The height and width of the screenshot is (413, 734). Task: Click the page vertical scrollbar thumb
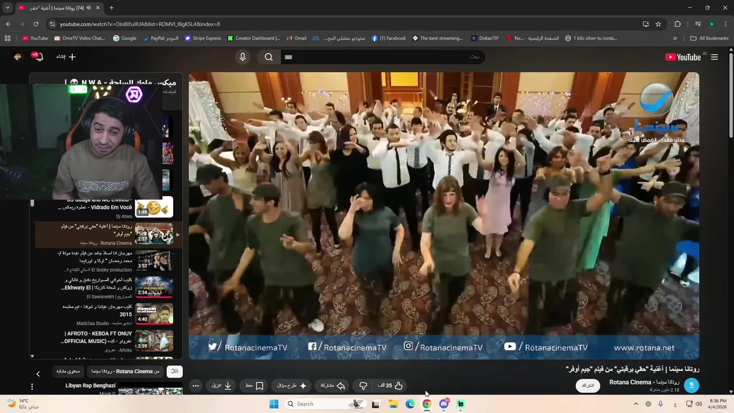tap(731, 96)
